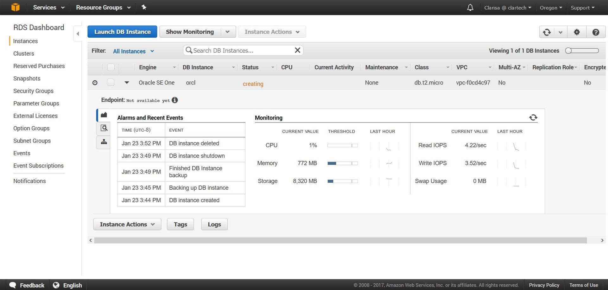The height and width of the screenshot is (290, 608).
Task: Click the Memory threshold bar
Action: tap(343, 163)
